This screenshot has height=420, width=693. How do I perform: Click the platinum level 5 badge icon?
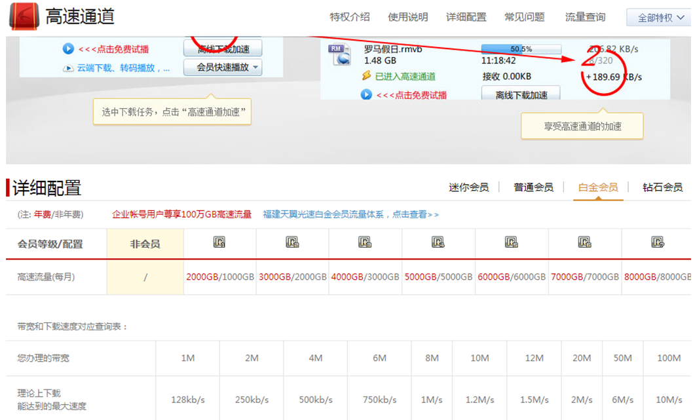[x=511, y=242]
